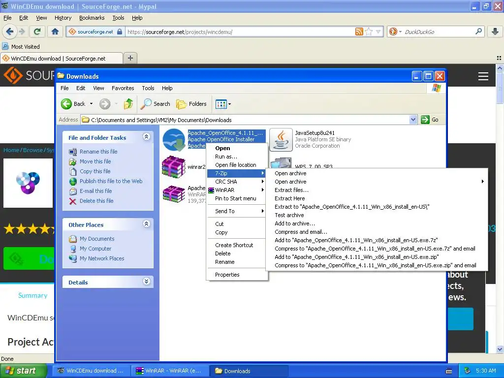Open Explorer Search tool

point(156,104)
